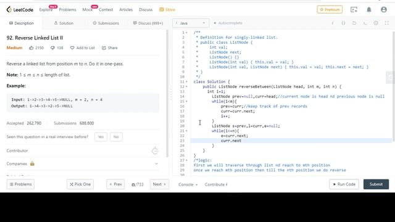The image size is (395, 222).
Task: Open Discuss in top navigation
Action: click(x=146, y=10)
